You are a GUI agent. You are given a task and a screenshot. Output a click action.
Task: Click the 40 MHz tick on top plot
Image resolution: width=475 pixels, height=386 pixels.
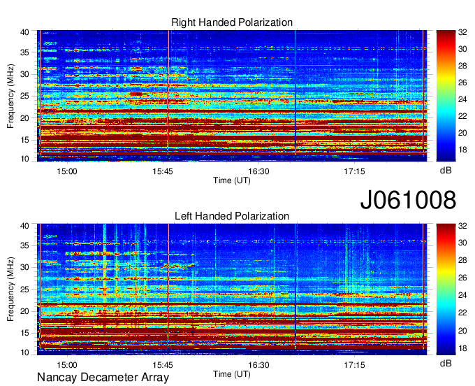24,32
